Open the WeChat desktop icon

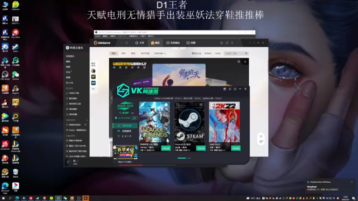16,75
